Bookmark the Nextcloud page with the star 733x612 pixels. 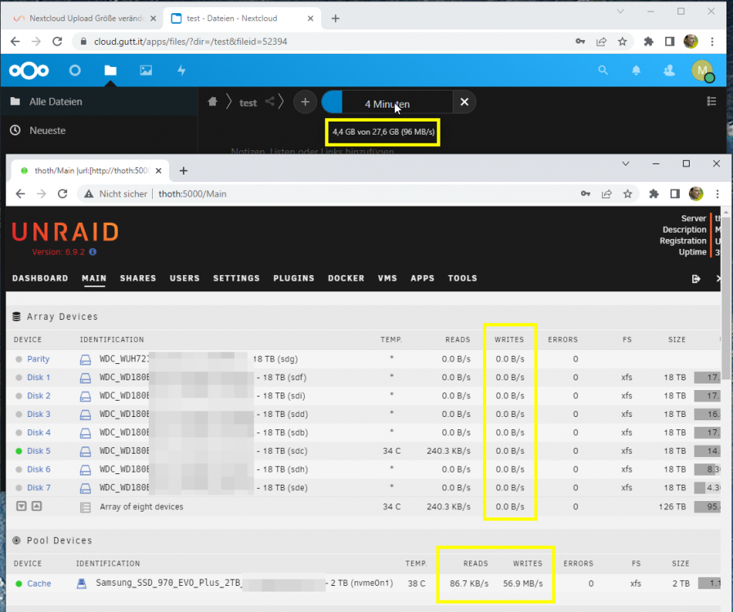click(622, 42)
